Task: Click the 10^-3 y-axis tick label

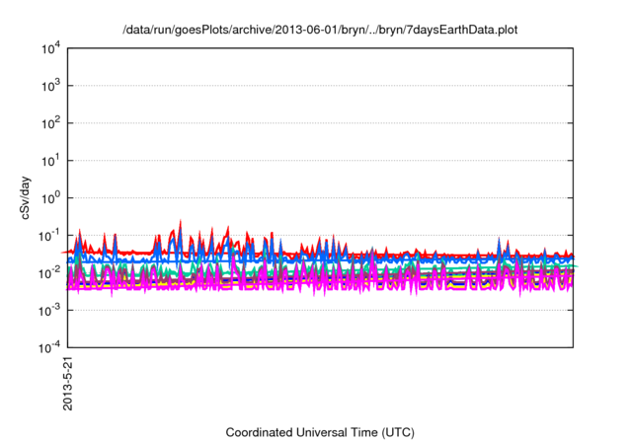Action: coord(49,310)
